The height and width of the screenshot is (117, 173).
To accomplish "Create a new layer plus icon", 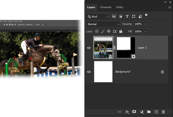I will pyautogui.click(x=156, y=112).
